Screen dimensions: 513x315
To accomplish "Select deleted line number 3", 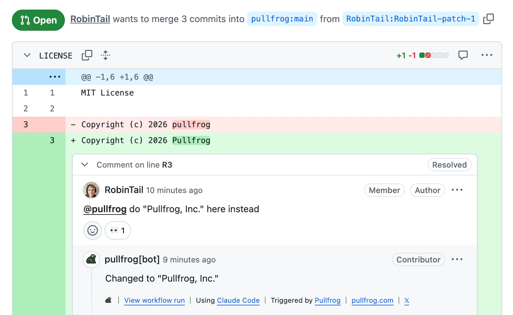I will point(26,125).
